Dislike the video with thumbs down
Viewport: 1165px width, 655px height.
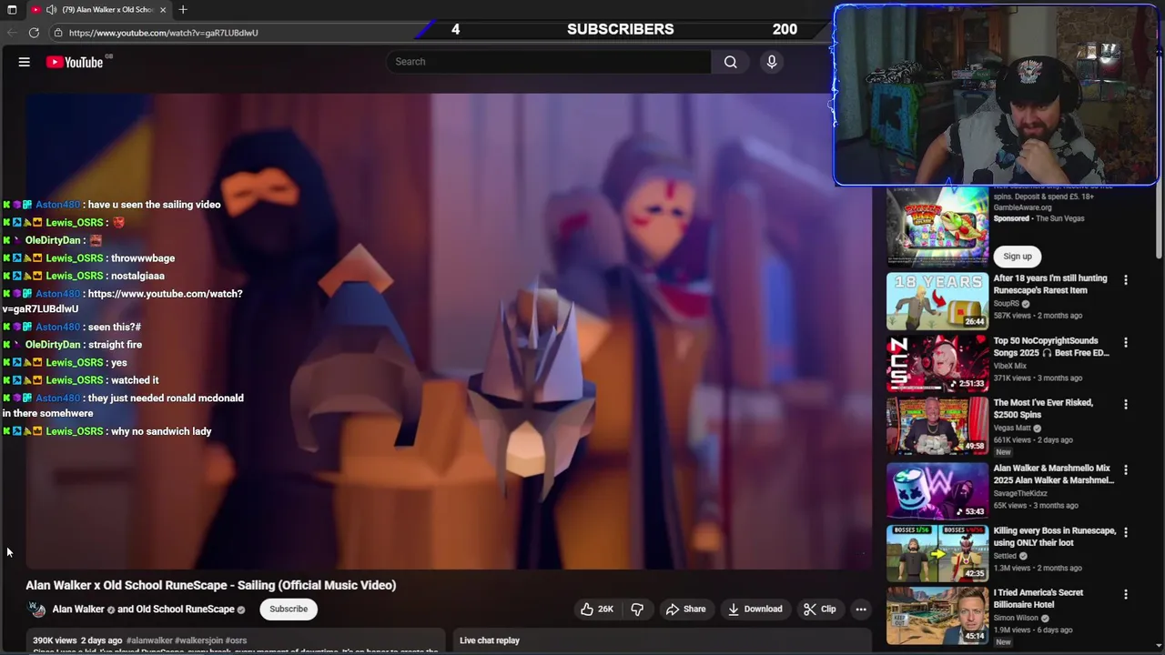point(637,610)
